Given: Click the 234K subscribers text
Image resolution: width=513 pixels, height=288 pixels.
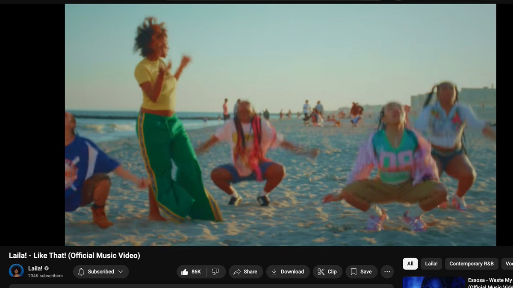Looking at the screenshot, I should coord(45,276).
